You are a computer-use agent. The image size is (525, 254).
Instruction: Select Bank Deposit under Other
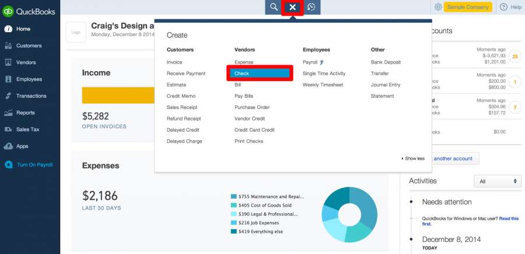[x=386, y=62]
